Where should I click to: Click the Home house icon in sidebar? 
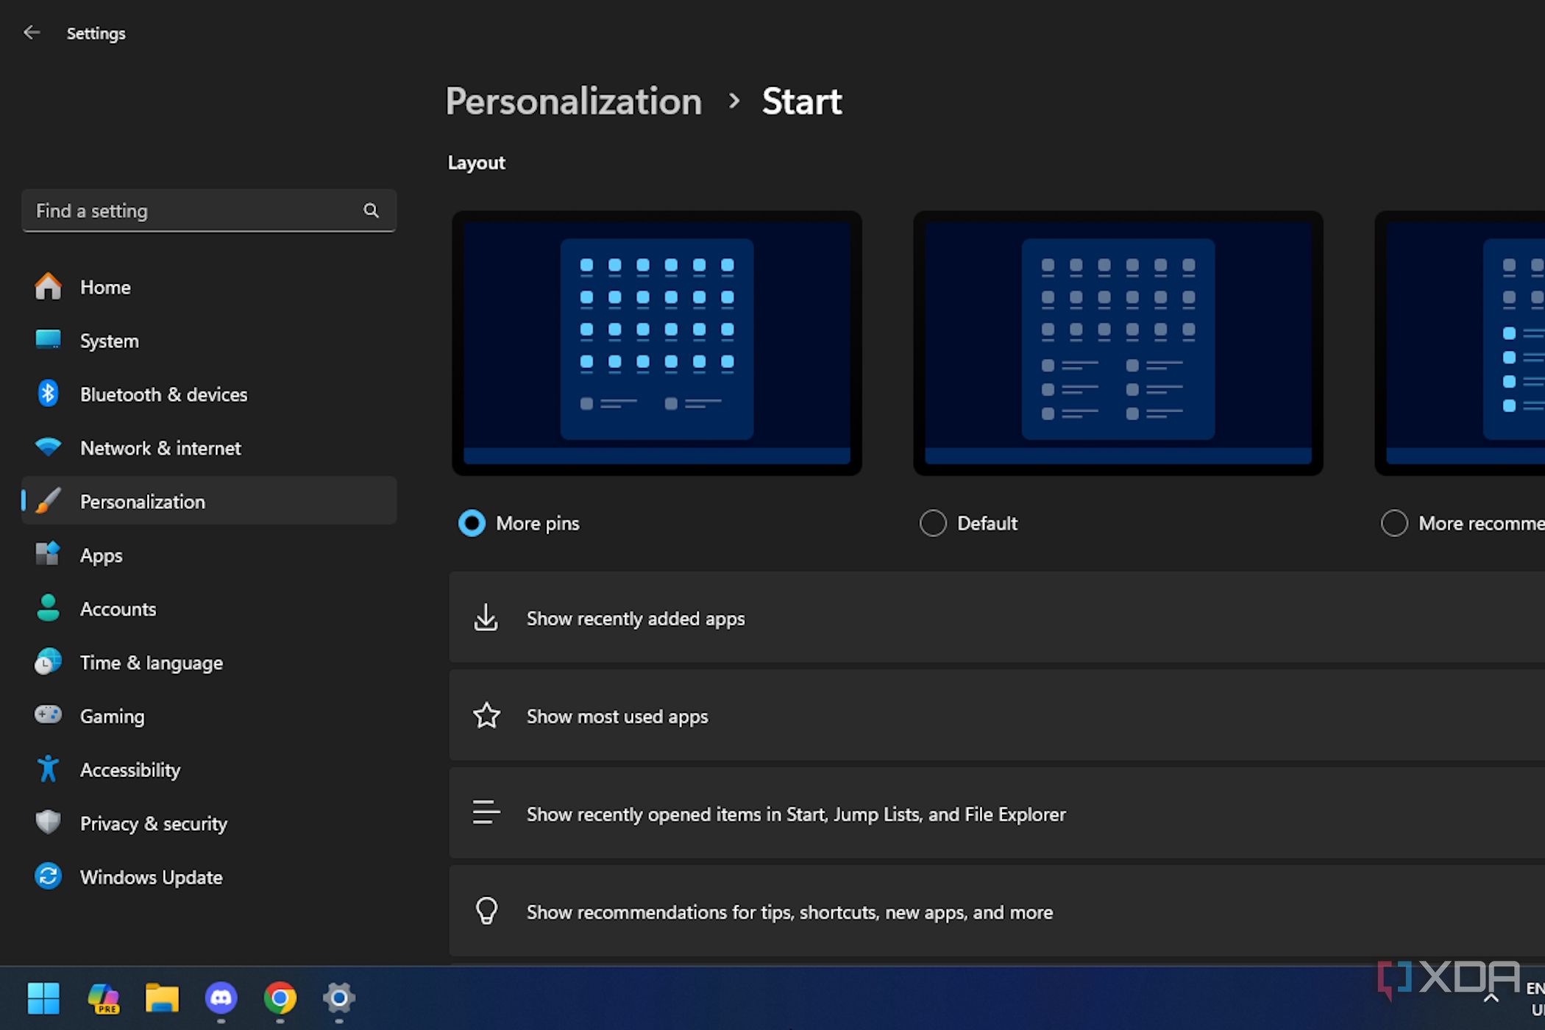pos(48,286)
